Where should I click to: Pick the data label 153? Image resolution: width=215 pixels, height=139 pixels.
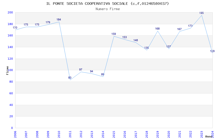[x=124, y=37]
